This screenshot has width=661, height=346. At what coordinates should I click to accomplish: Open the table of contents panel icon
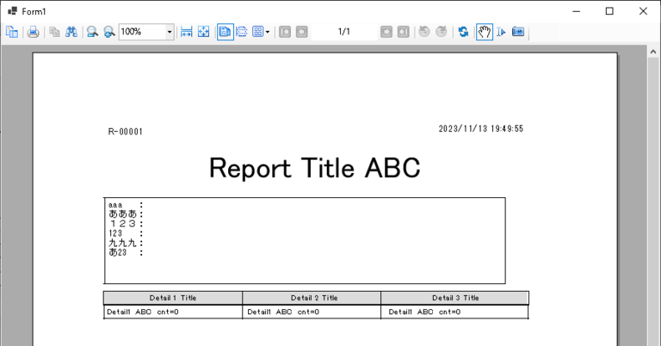tap(12, 32)
